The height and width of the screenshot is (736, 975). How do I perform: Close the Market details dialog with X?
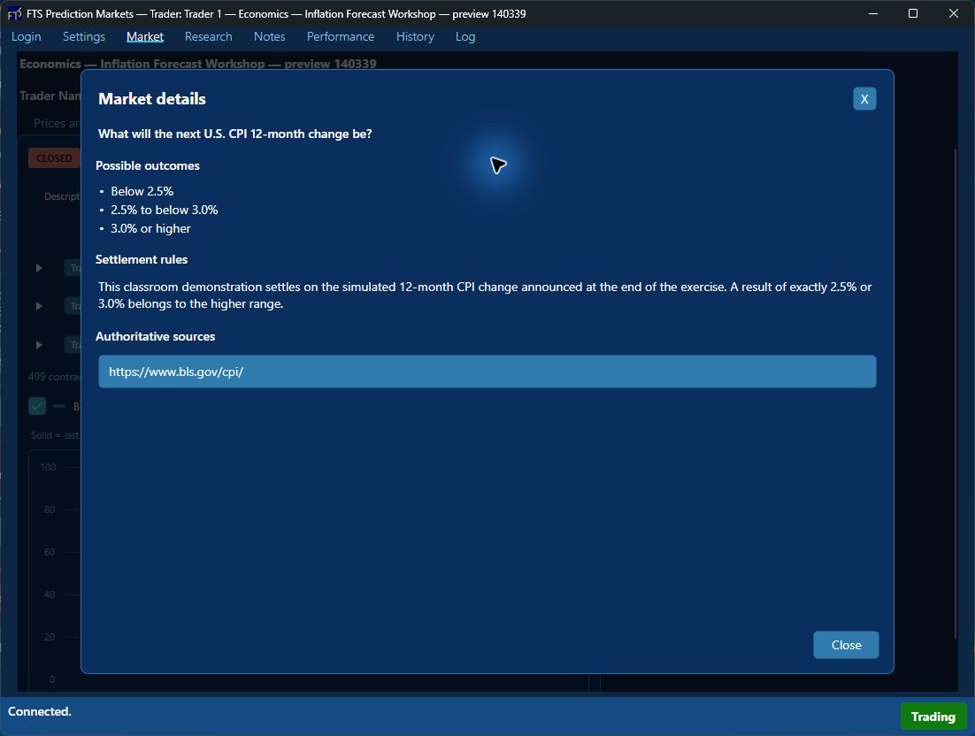[864, 99]
